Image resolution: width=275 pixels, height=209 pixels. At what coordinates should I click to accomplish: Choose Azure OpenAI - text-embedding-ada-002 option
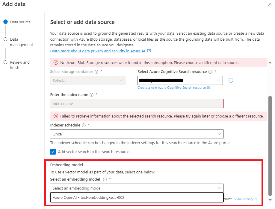click(136, 197)
